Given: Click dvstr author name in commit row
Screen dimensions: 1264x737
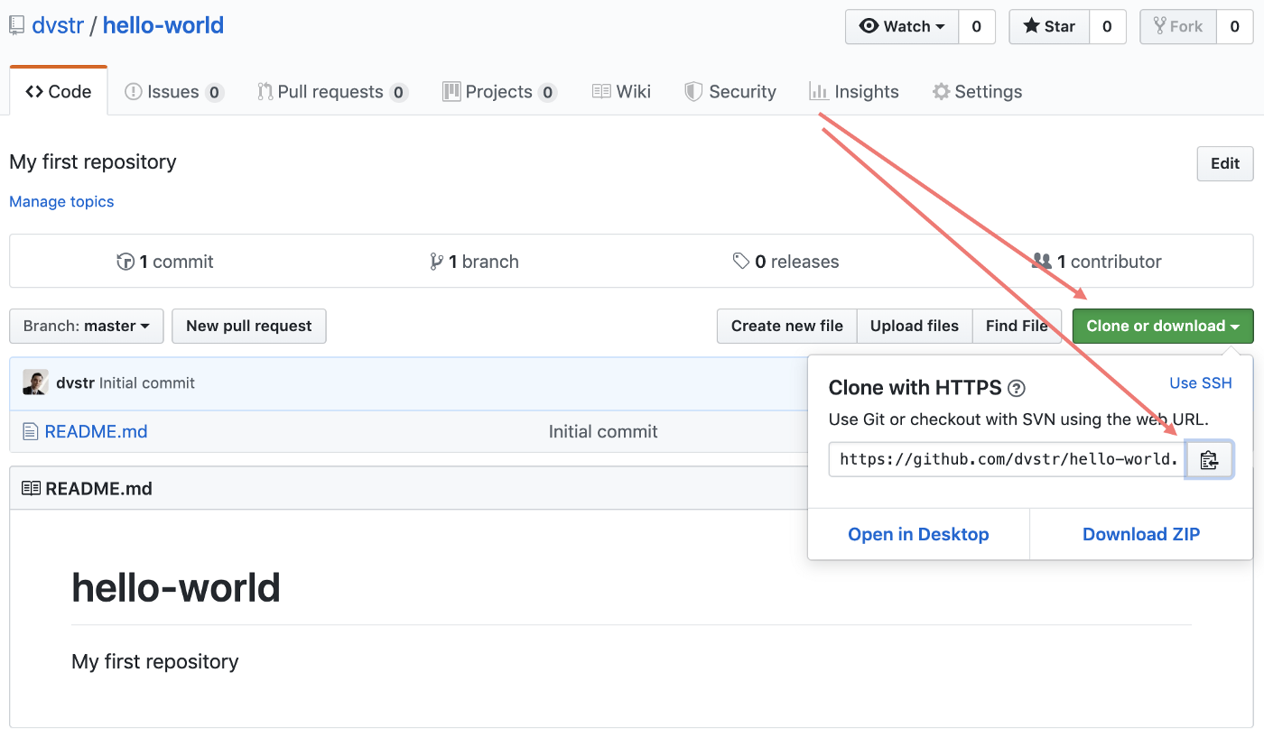Looking at the screenshot, I should (x=75, y=382).
